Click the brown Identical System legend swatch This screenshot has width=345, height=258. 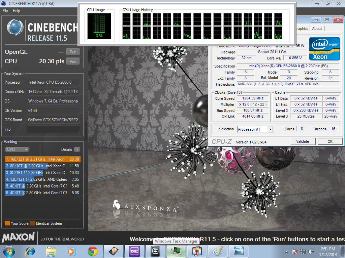[x=33, y=223]
